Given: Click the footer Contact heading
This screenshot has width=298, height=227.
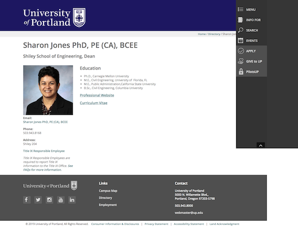Looking at the screenshot, I should point(181,183).
